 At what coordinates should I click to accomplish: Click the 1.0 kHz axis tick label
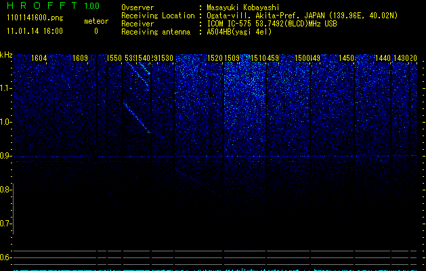pyautogui.click(x=6, y=122)
